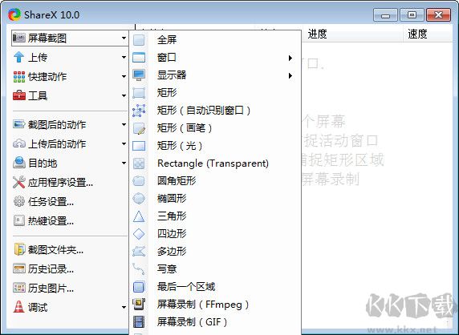This screenshot has height=335, width=459.
Task: Click the rounded rectangle (圆角矩形) icon
Action: tap(139, 181)
